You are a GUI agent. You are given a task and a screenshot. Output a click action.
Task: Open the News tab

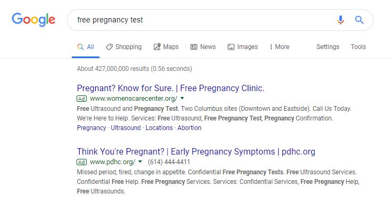pos(203,47)
